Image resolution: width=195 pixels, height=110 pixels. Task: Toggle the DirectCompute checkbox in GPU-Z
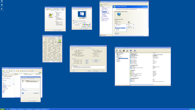pyautogui.click(x=54, y=59)
